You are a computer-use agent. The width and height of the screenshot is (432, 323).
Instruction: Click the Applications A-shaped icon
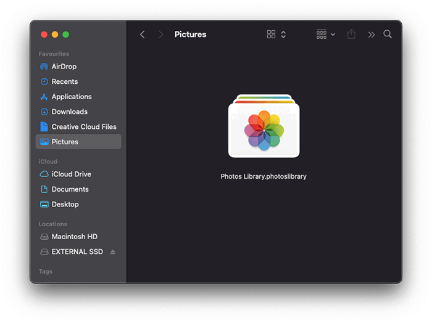pyautogui.click(x=44, y=97)
